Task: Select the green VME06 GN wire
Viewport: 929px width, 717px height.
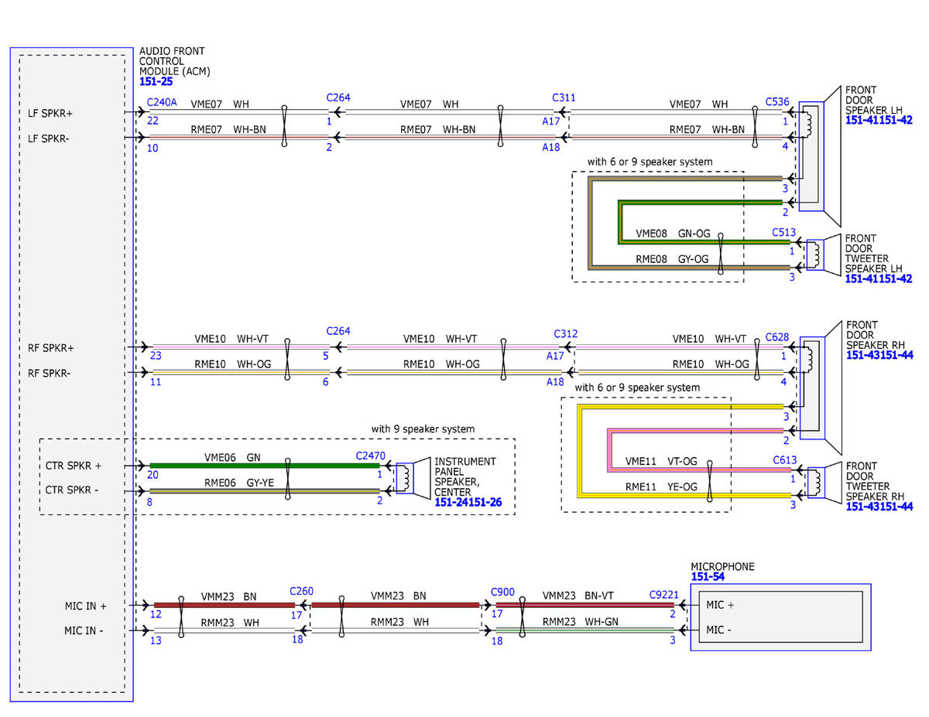Action: click(x=264, y=466)
